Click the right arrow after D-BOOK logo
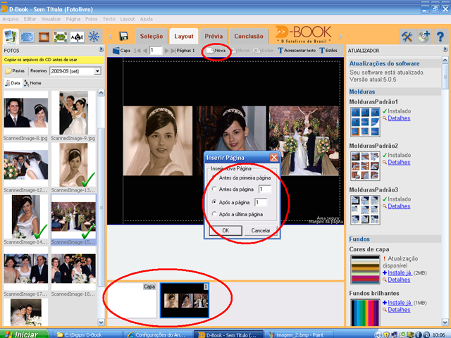Viewport: 451px width, 338px height. click(341, 37)
